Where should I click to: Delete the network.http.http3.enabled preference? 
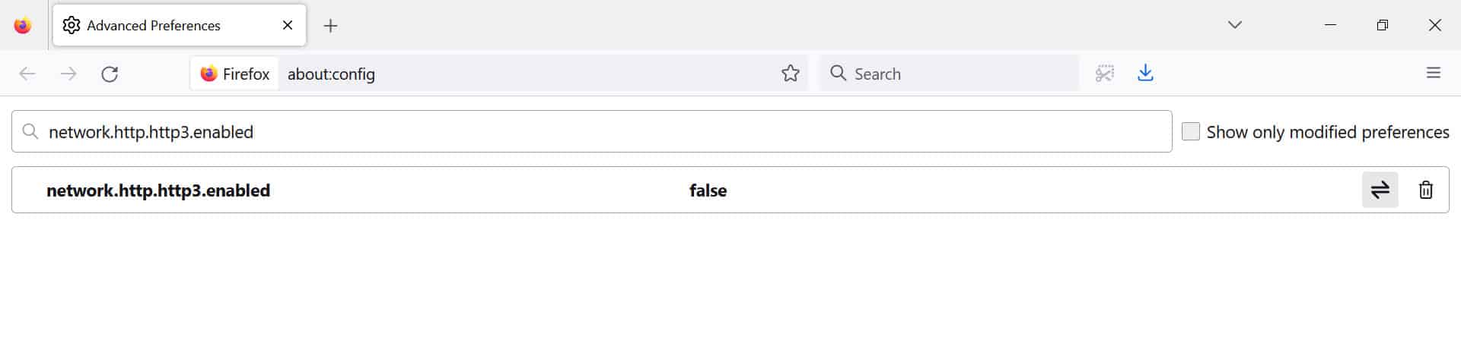tap(1425, 190)
